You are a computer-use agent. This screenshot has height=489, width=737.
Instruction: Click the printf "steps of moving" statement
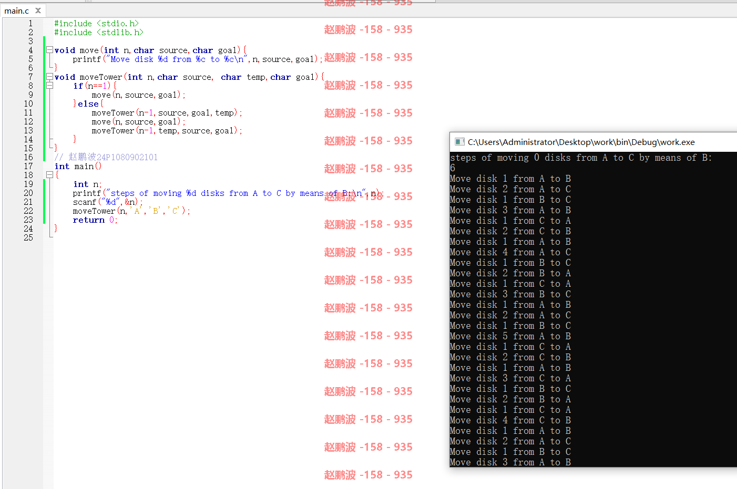click(228, 193)
